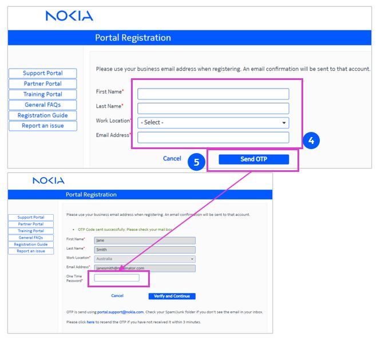Click the 'here' link to resend OTP
The height and width of the screenshot is (341, 381).
point(90,322)
